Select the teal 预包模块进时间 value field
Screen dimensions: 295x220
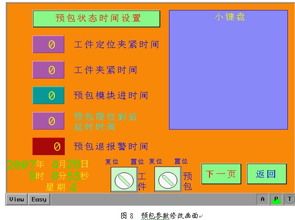[x=49, y=95]
